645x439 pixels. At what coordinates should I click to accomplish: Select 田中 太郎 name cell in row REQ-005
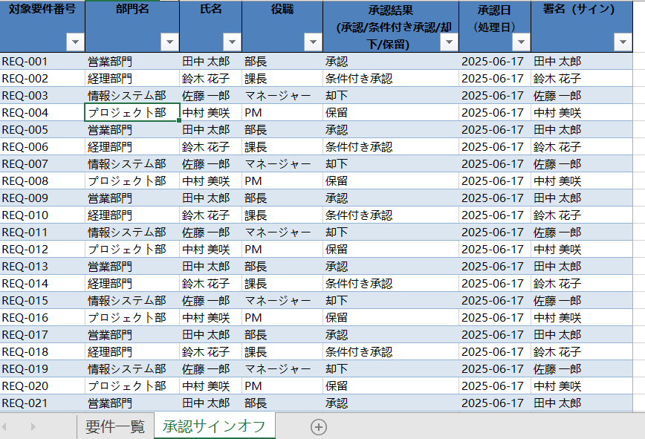click(210, 129)
